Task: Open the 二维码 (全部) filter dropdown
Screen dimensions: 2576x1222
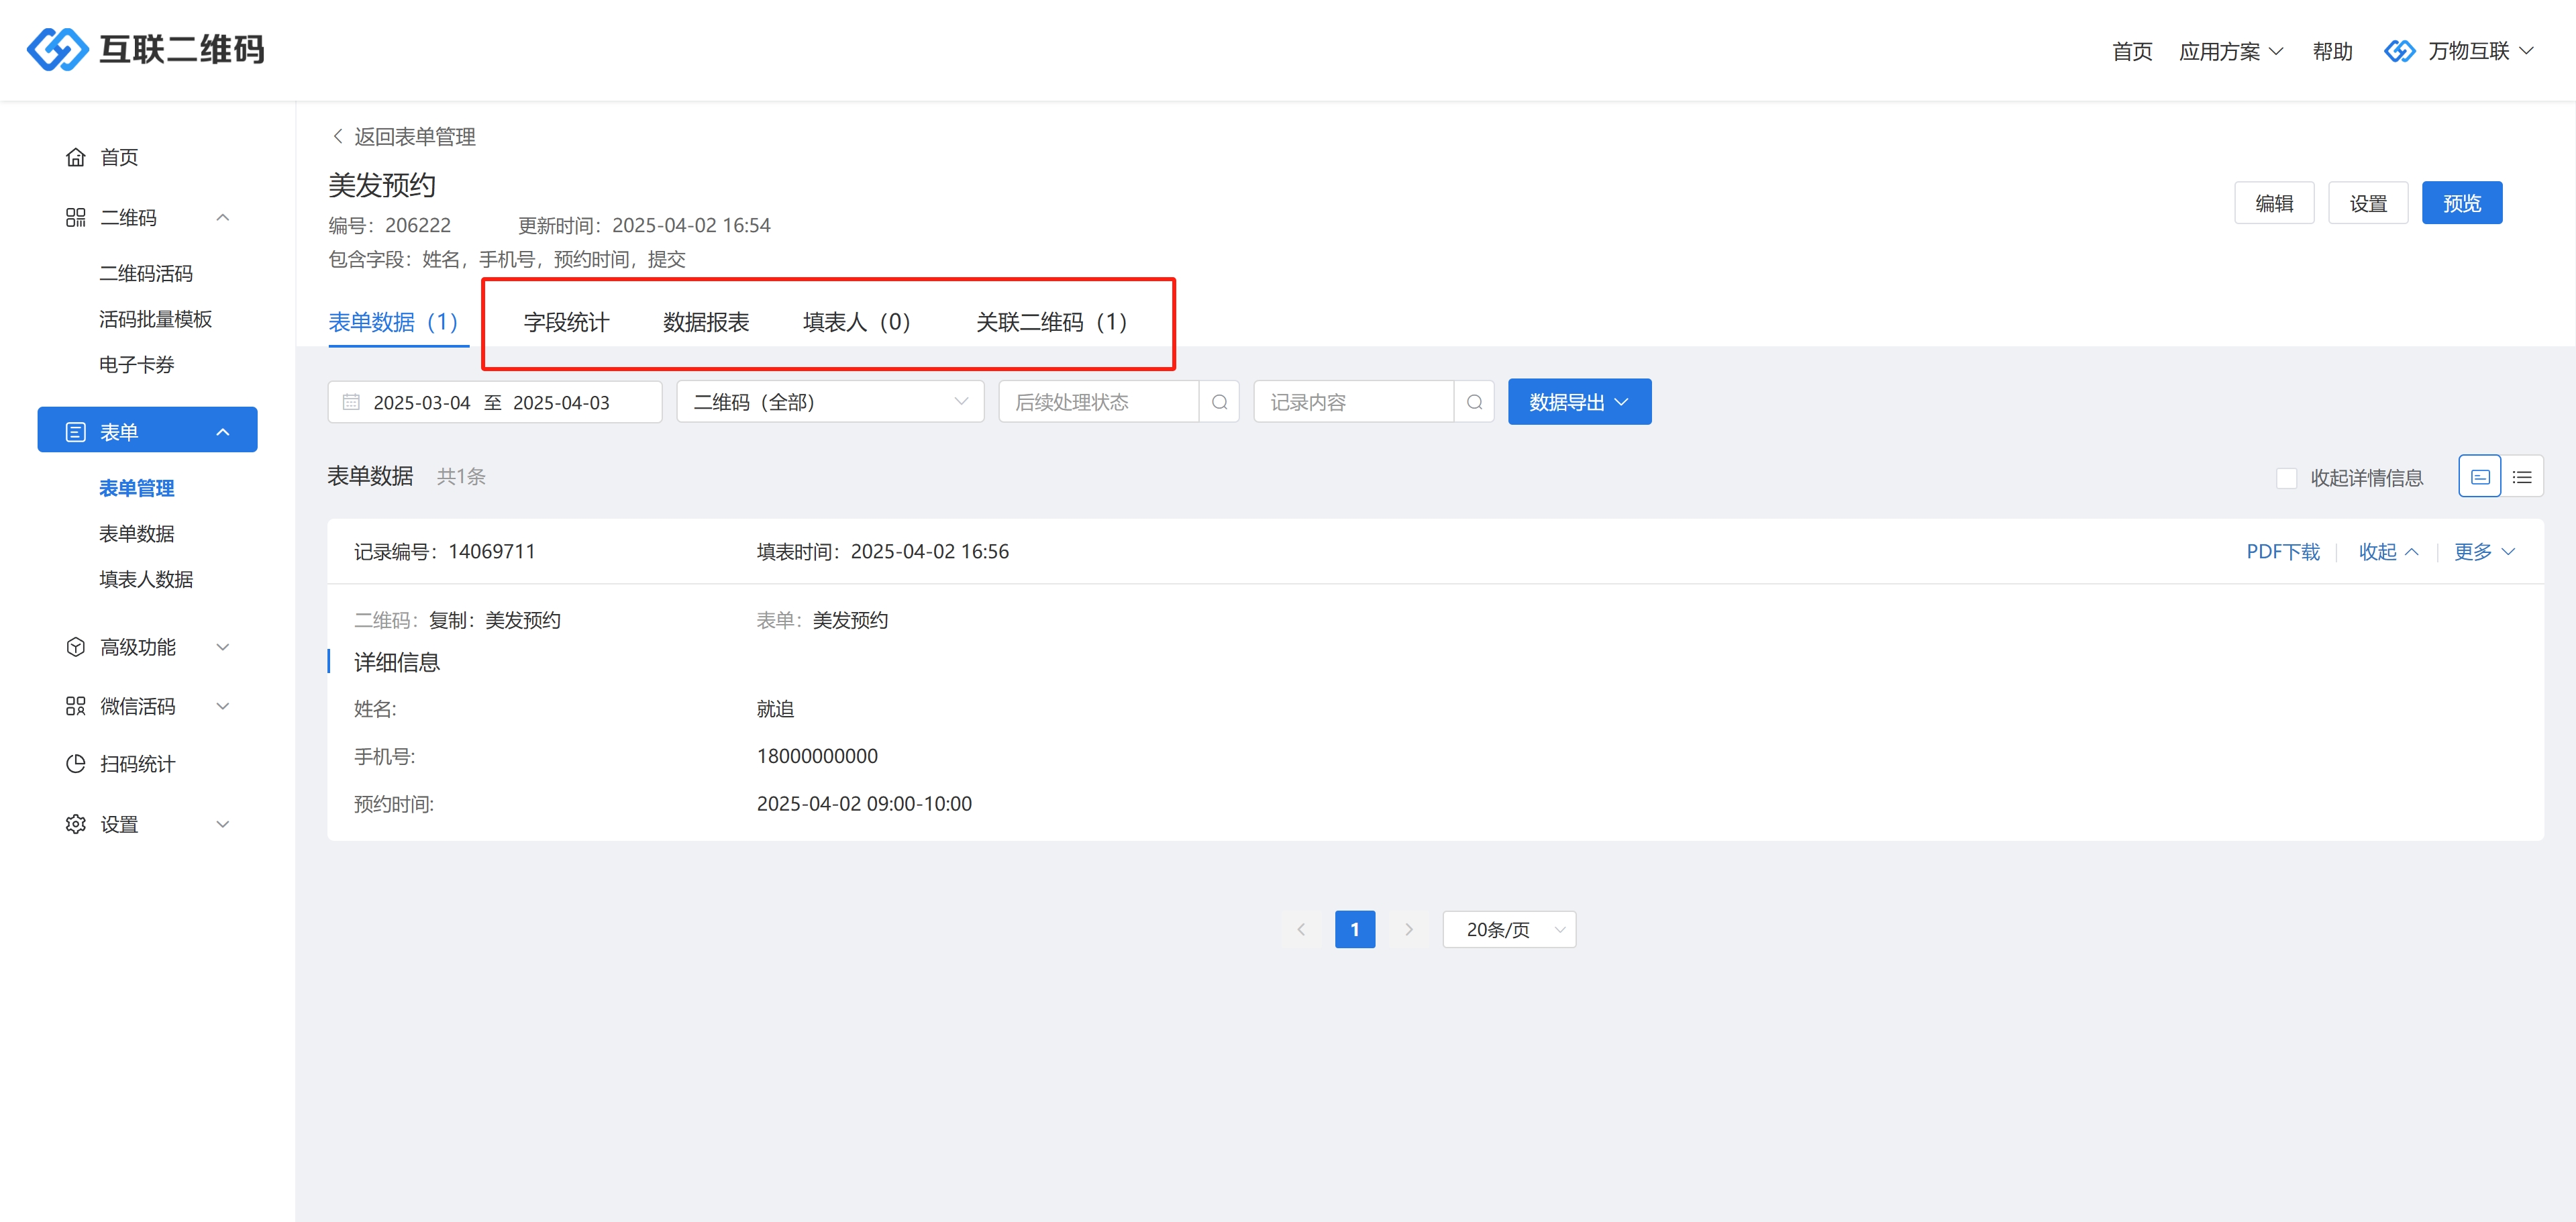Action: pyautogui.click(x=830, y=402)
